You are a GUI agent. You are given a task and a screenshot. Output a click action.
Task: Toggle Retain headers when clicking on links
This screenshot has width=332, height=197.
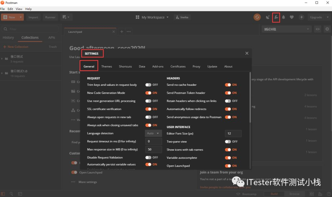228,101
